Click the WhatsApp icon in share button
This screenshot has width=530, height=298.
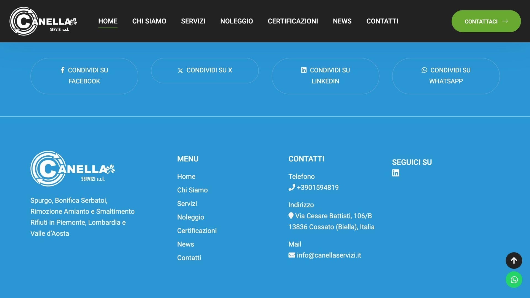point(424,70)
